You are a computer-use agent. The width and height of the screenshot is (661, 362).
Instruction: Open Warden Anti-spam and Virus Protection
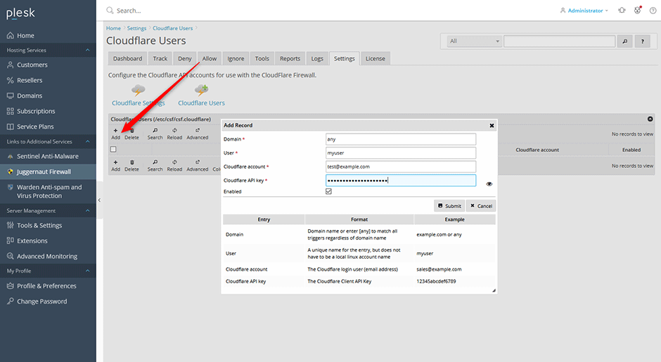pos(49,191)
